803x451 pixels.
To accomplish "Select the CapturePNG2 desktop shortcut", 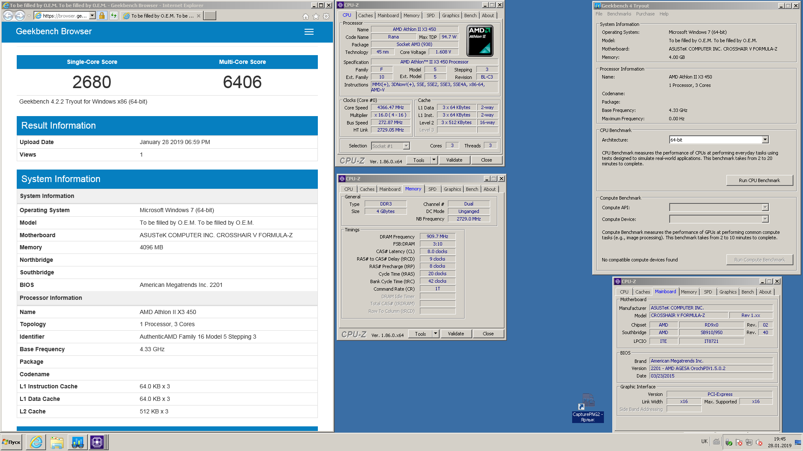I will pyautogui.click(x=588, y=408).
